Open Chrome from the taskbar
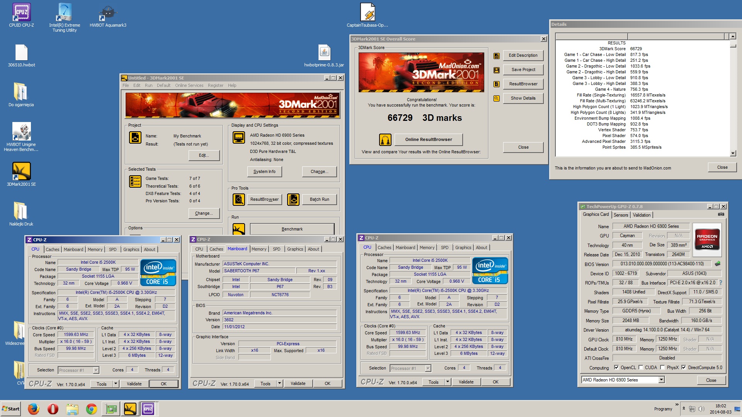 point(92,409)
